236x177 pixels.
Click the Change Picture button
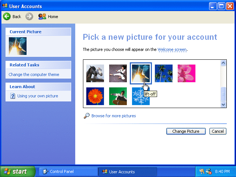click(x=186, y=131)
